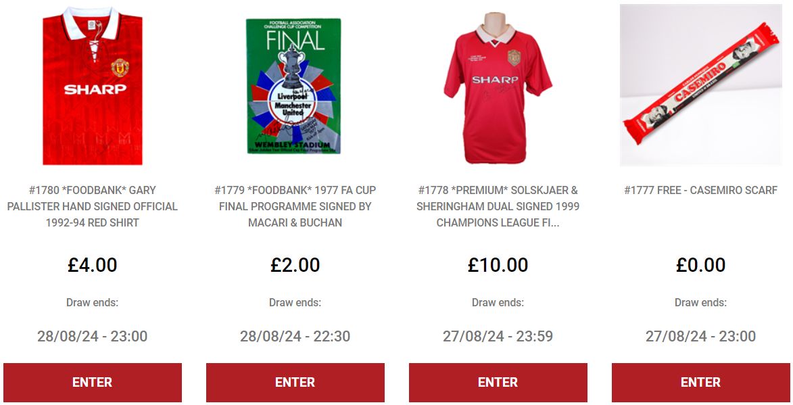The width and height of the screenshot is (793, 405).
Task: Open the Gary Pallister red shirt image
Action: coord(93,85)
